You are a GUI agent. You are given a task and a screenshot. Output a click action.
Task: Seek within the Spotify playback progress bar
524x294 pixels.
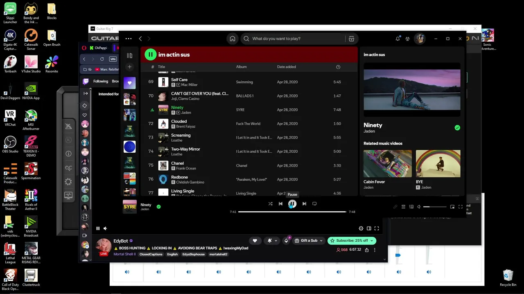point(292,212)
